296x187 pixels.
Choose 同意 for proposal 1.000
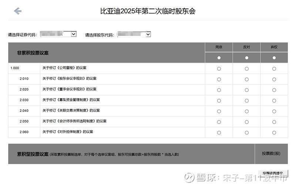coord(219,69)
